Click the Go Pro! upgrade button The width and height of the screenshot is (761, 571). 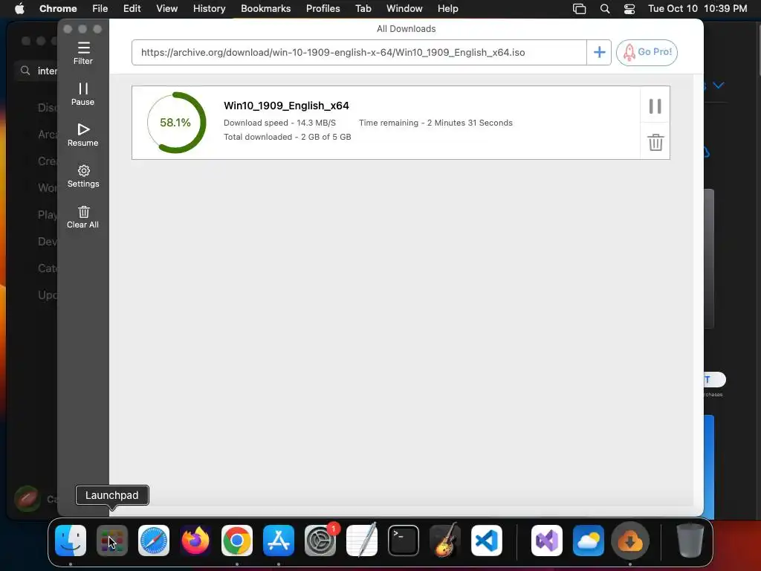point(647,53)
